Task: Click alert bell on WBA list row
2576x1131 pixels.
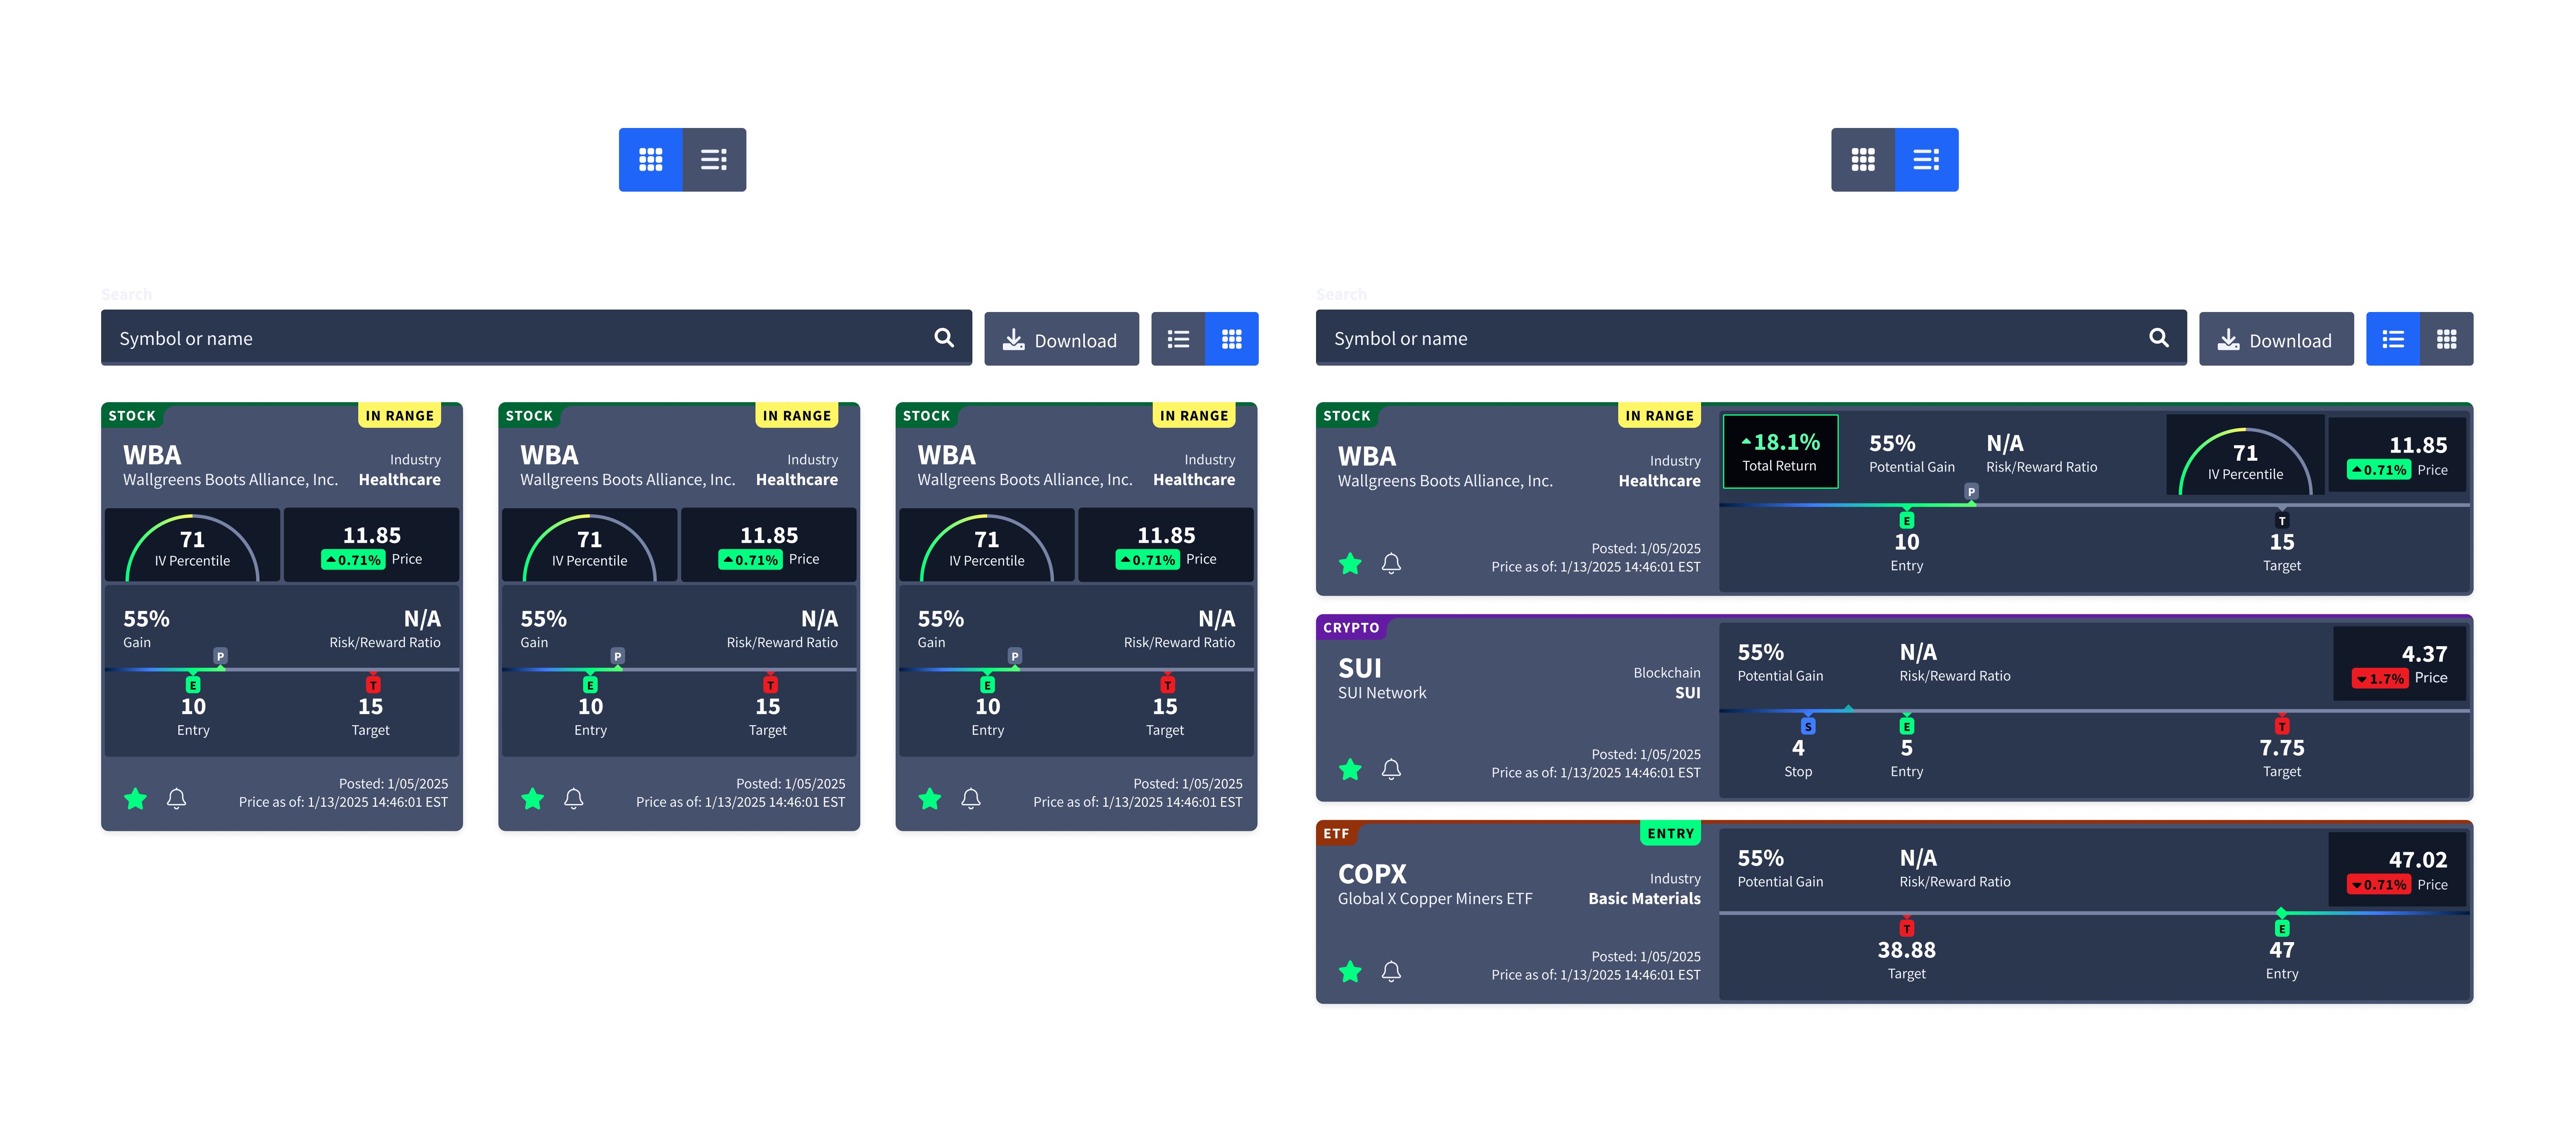Action: (1391, 563)
